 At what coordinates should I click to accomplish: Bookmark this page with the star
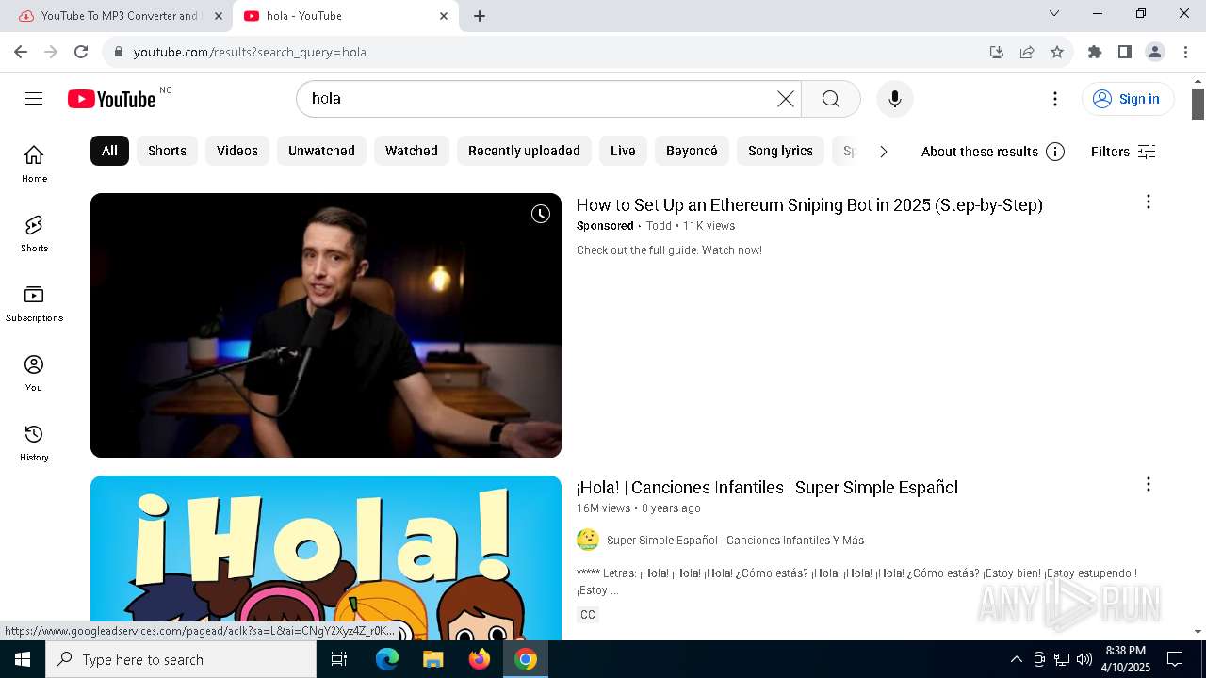[x=1057, y=52]
